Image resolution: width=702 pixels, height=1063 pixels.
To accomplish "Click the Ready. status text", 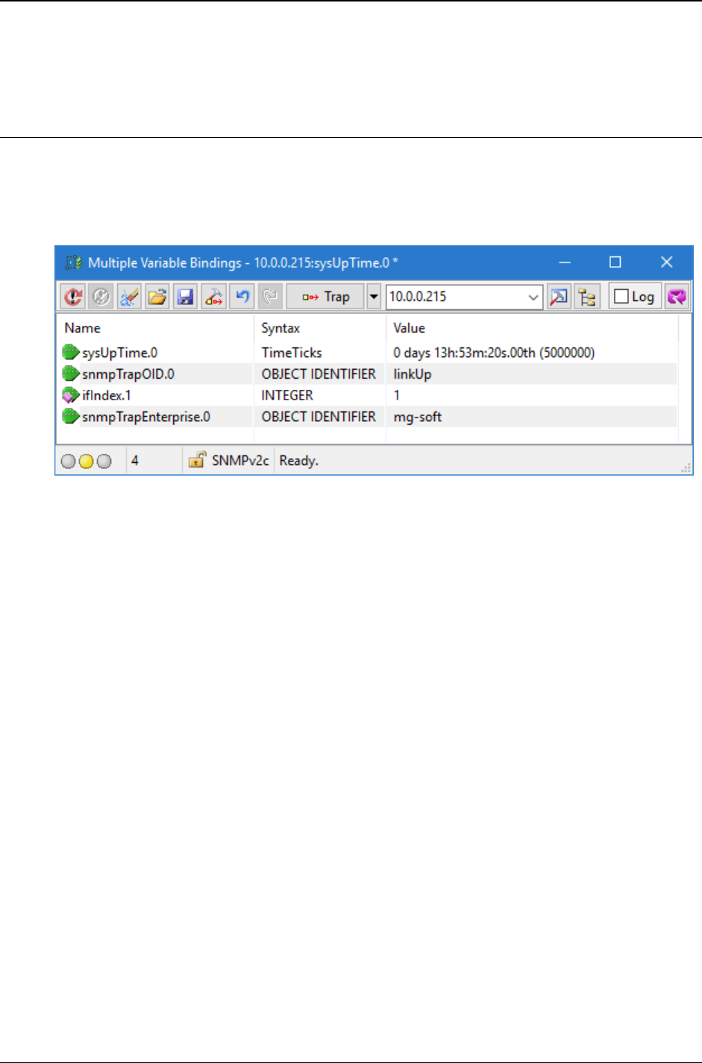I will coord(299,461).
